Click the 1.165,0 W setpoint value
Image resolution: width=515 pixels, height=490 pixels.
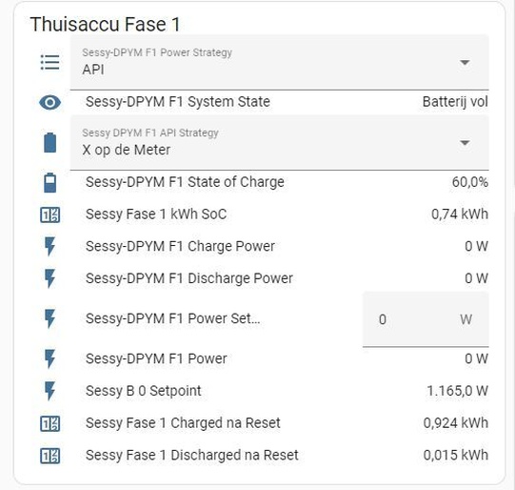(x=457, y=391)
